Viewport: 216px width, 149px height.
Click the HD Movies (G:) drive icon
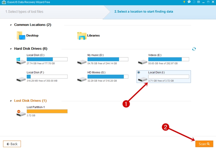point(82,79)
